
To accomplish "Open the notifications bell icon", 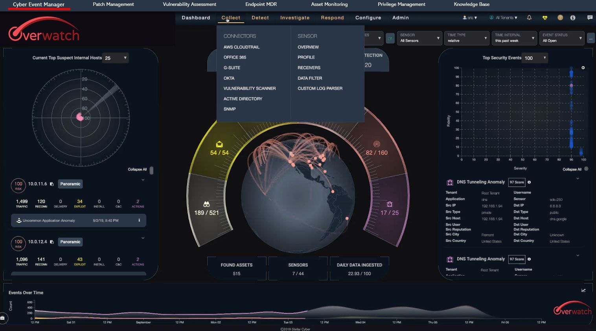I will [529, 18].
